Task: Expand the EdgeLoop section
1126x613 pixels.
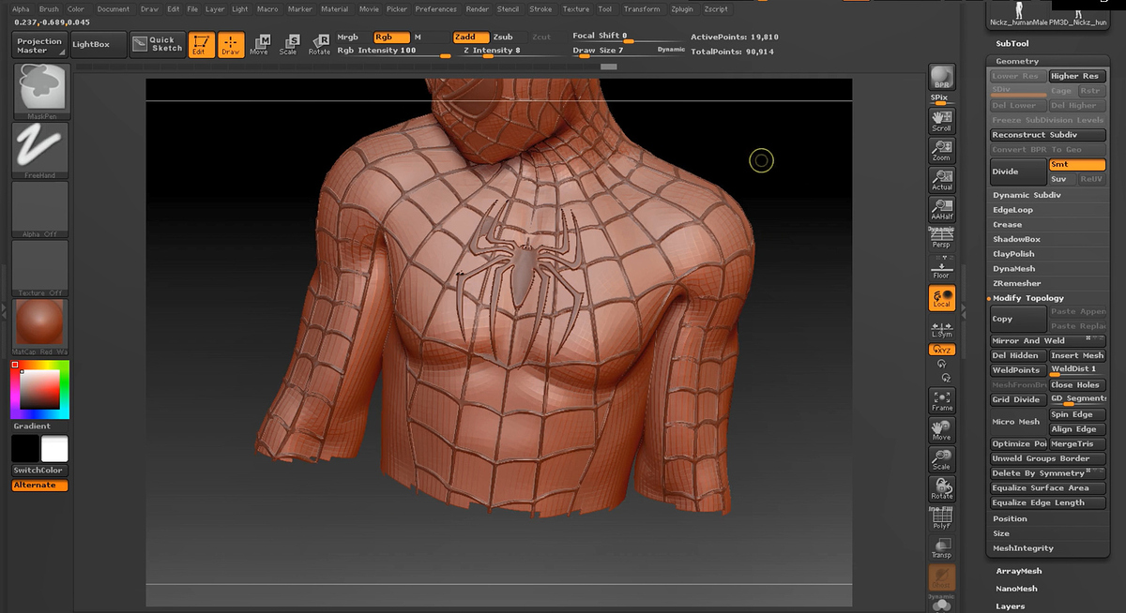Action: (x=1013, y=210)
